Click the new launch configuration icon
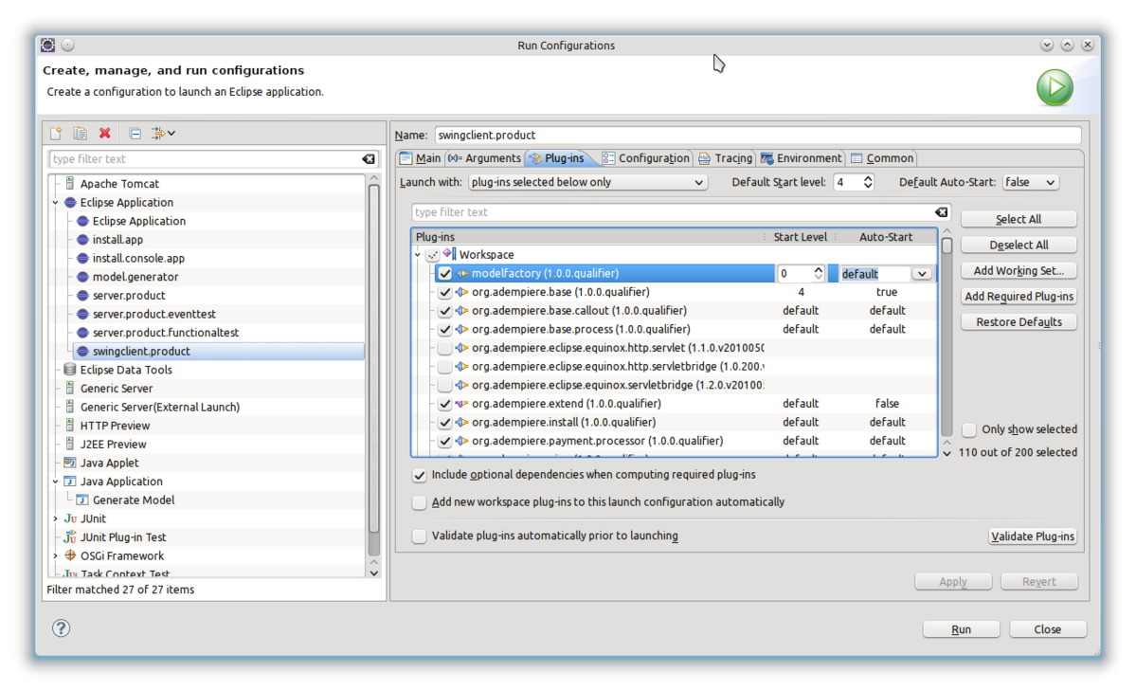Image resolution: width=1136 pixels, height=691 pixels. 56,134
